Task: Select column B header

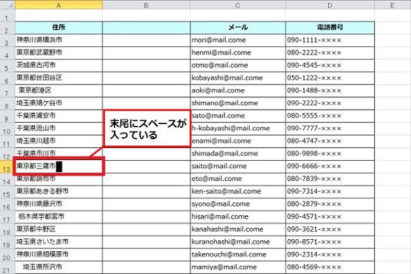Action: [x=146, y=5]
